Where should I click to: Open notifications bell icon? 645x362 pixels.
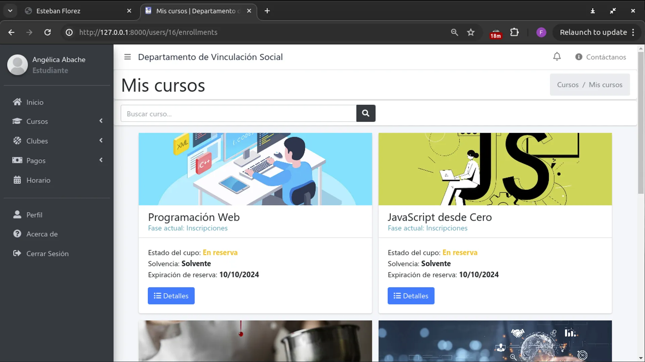point(557,57)
